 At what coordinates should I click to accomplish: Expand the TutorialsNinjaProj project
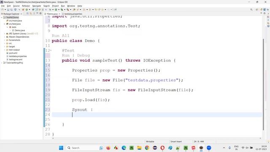pyautogui.click(x=2, y=63)
